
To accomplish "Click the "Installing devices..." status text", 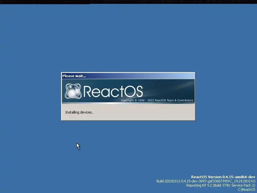I will pyautogui.click(x=79, y=112).
